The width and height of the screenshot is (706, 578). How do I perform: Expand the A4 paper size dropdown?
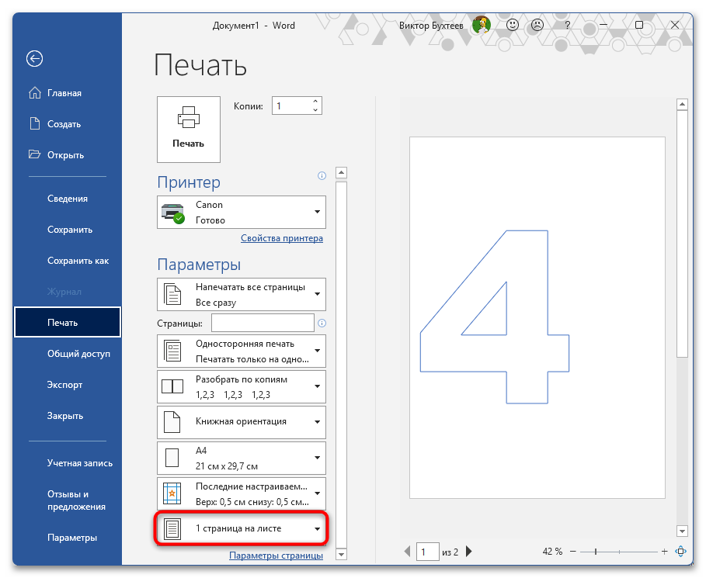pyautogui.click(x=242, y=458)
